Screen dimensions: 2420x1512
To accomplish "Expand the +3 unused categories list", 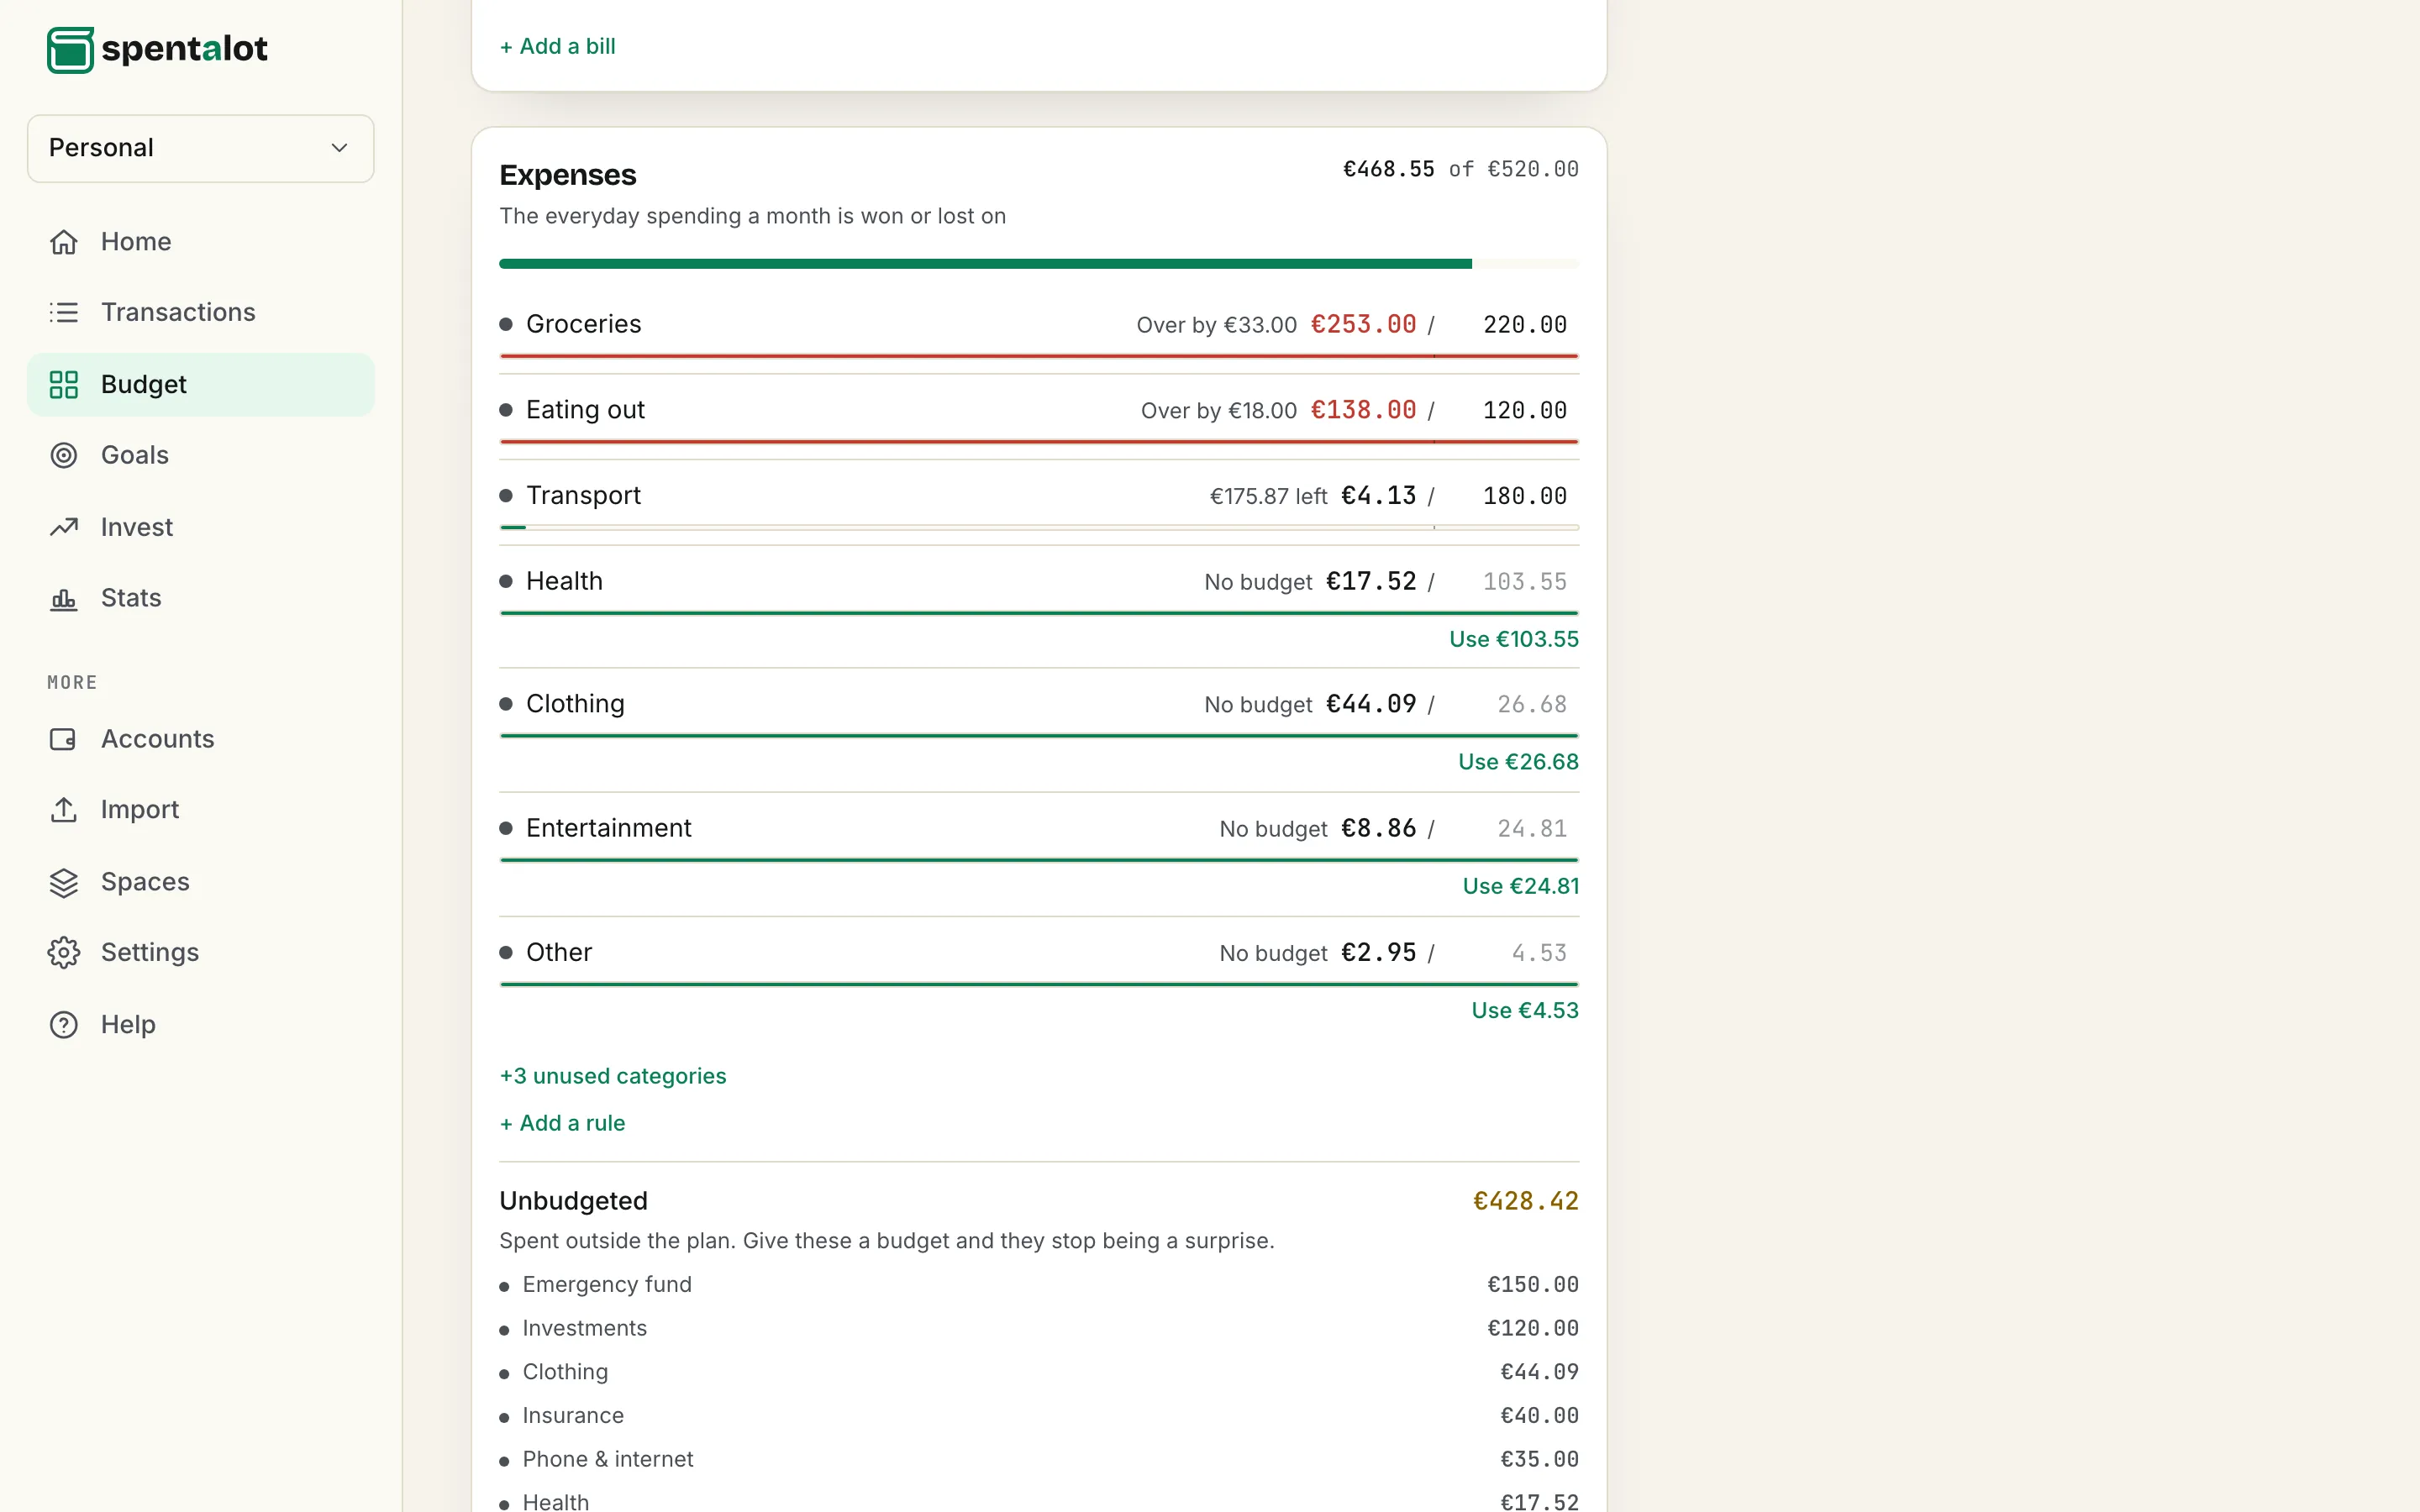I will 613,1076.
